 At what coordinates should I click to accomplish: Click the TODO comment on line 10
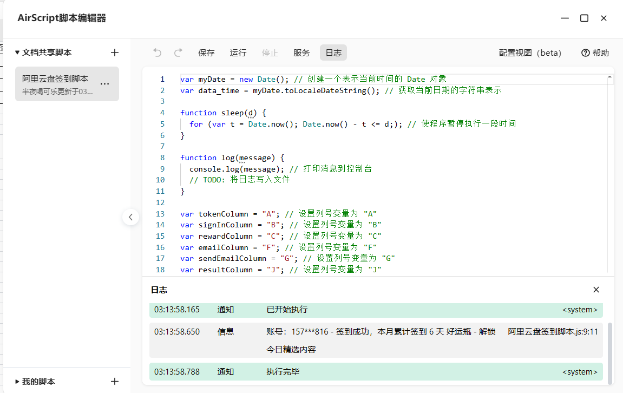[x=240, y=180]
